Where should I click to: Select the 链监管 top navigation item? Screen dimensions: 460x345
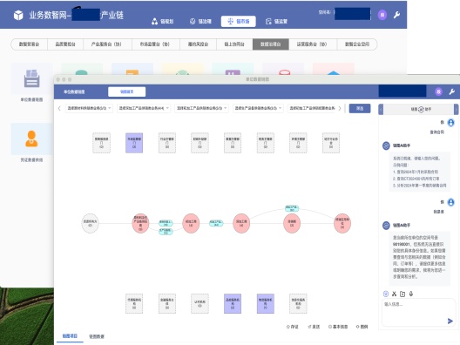[276, 22]
